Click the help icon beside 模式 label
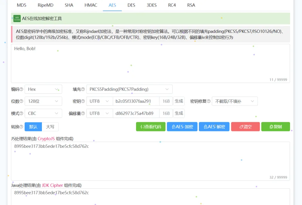Screen dimensions: 302x205 point(21,114)
